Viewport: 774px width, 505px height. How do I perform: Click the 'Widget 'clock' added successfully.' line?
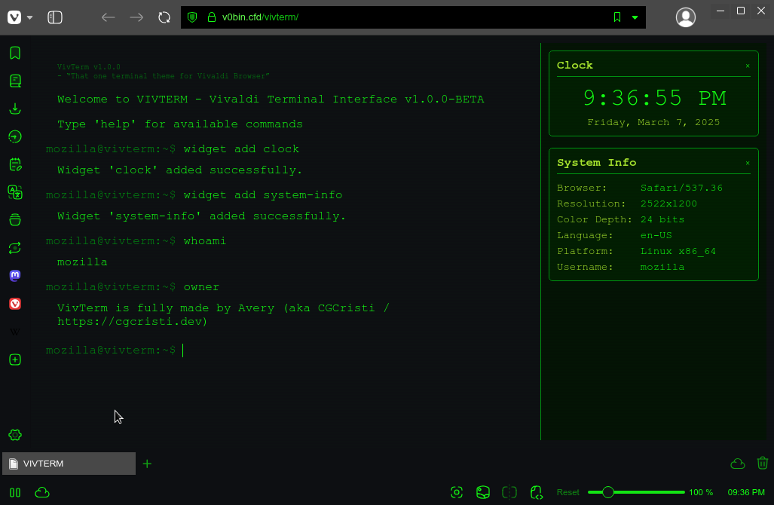179,170
